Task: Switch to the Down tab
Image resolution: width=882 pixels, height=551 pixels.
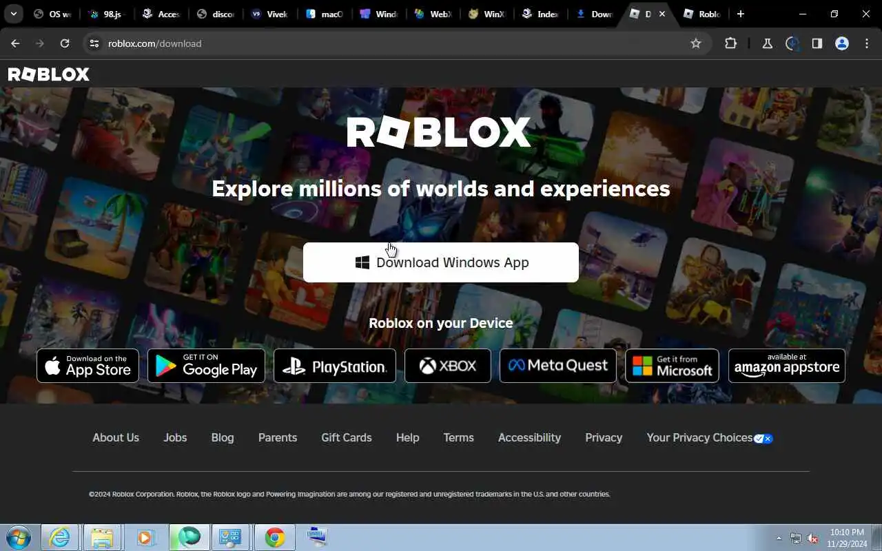Action: tap(594, 14)
